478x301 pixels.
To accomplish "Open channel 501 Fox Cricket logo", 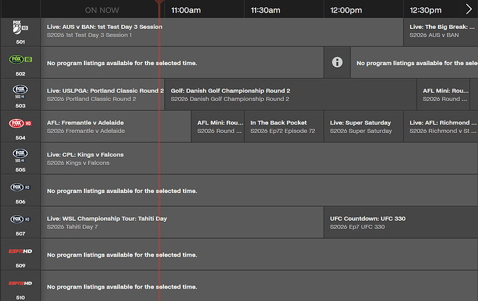I will (x=20, y=28).
